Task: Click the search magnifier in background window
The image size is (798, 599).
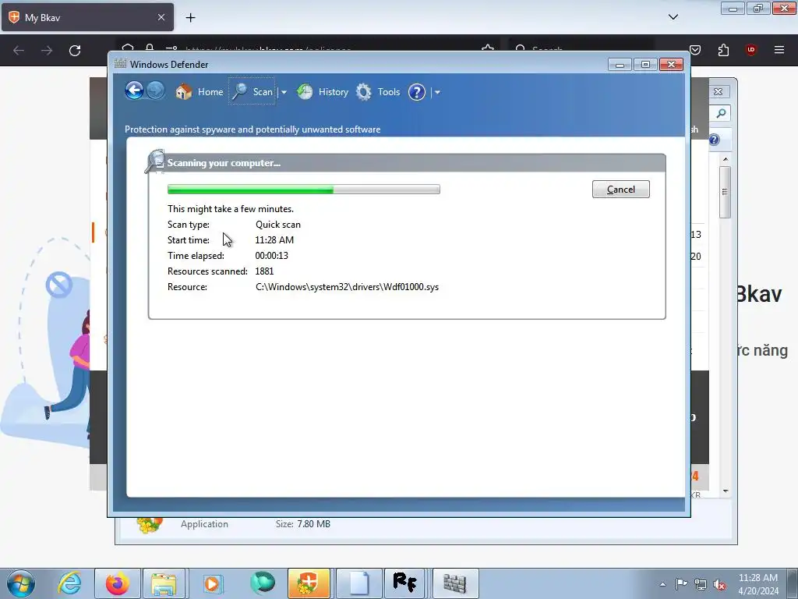Action: (721, 113)
